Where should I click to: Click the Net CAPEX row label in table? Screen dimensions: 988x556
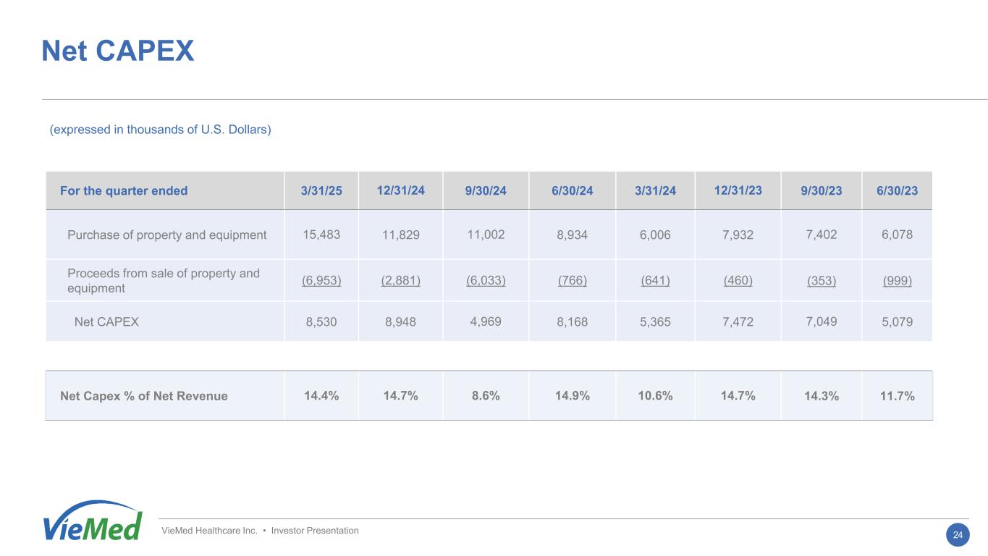pos(106,322)
